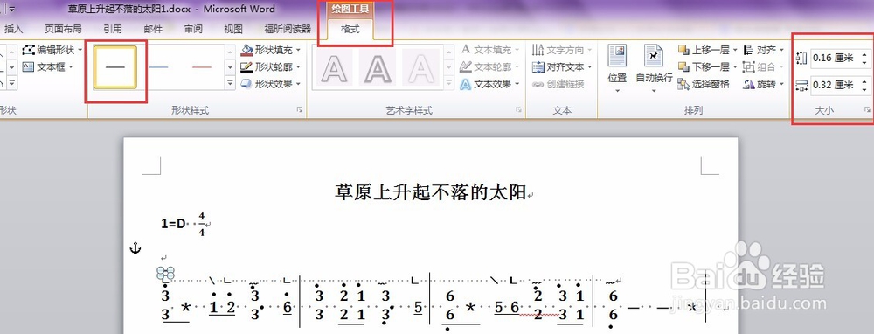Select the small shape handle above the notes
This screenshot has height=334, width=874.
pos(165,273)
